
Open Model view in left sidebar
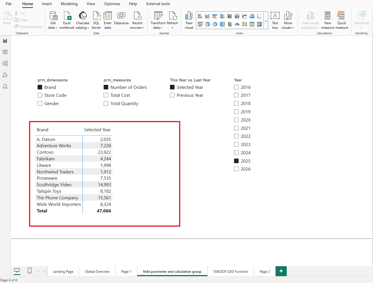[5, 63]
